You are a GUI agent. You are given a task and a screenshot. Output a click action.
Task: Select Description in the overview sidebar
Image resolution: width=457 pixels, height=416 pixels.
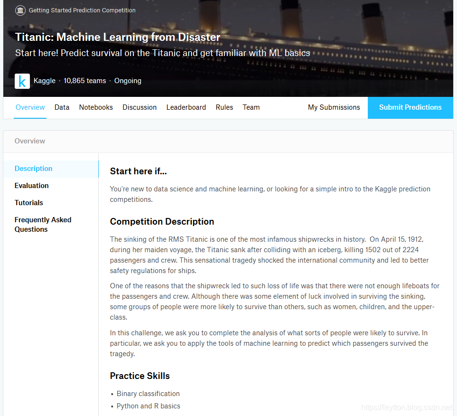(51, 169)
